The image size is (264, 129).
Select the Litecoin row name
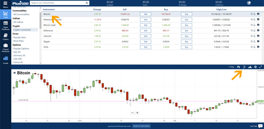click(47, 36)
